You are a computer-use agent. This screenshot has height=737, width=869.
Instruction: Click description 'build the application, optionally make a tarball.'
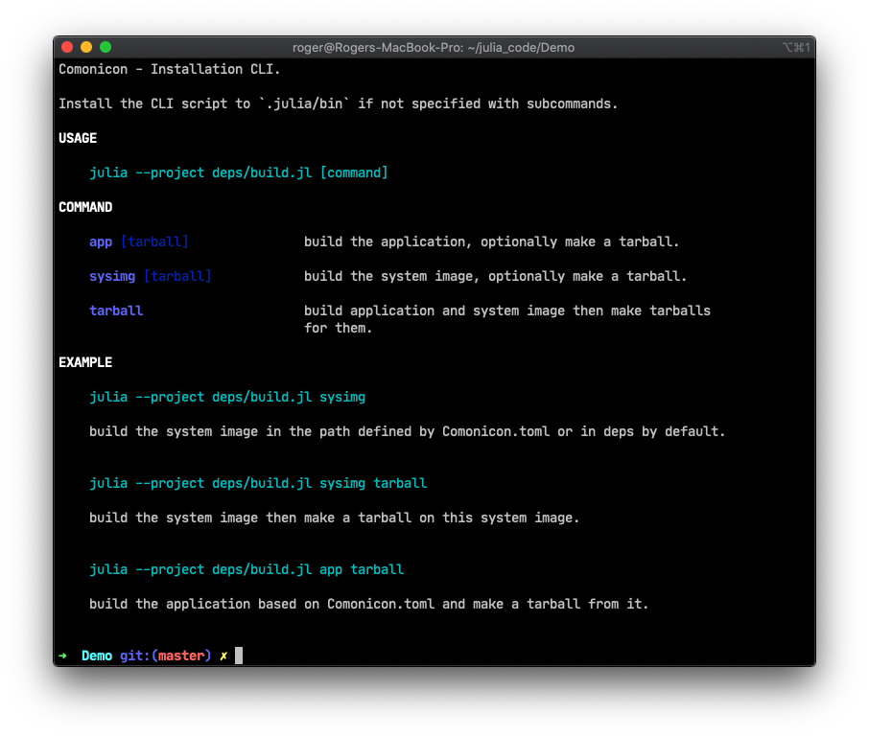pyautogui.click(x=492, y=242)
